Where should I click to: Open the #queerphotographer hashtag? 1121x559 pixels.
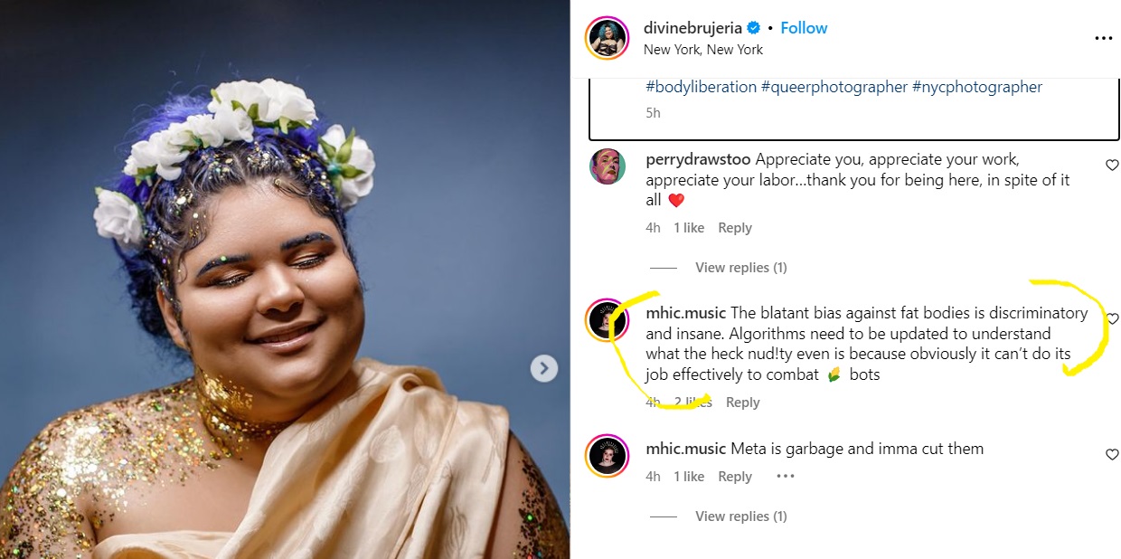pyautogui.click(x=834, y=87)
